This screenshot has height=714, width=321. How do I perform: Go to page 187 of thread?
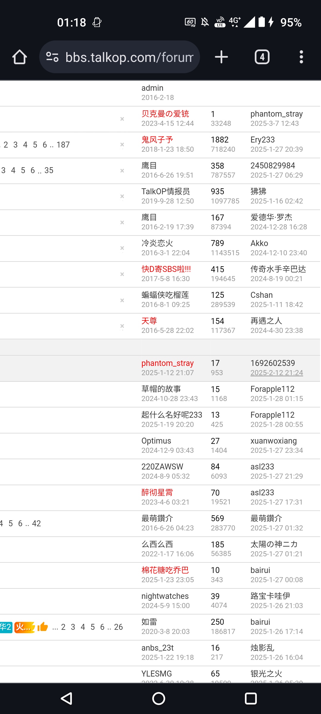click(63, 145)
